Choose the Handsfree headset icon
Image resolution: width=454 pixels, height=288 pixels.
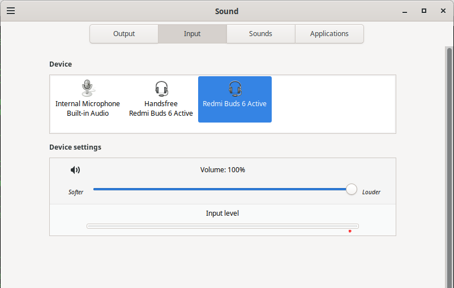pyautogui.click(x=161, y=88)
